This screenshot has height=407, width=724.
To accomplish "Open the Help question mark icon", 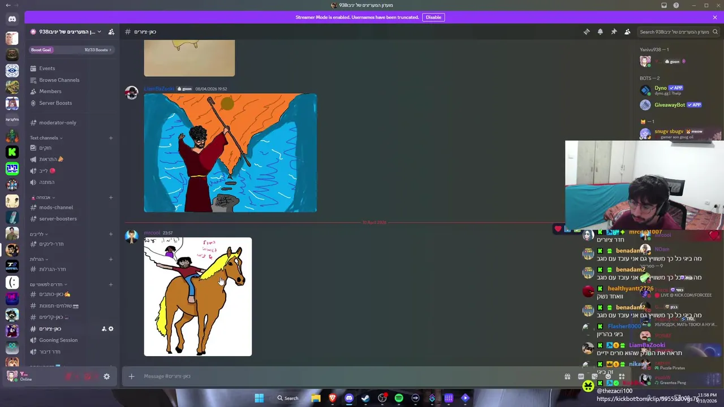I will tap(676, 5).
